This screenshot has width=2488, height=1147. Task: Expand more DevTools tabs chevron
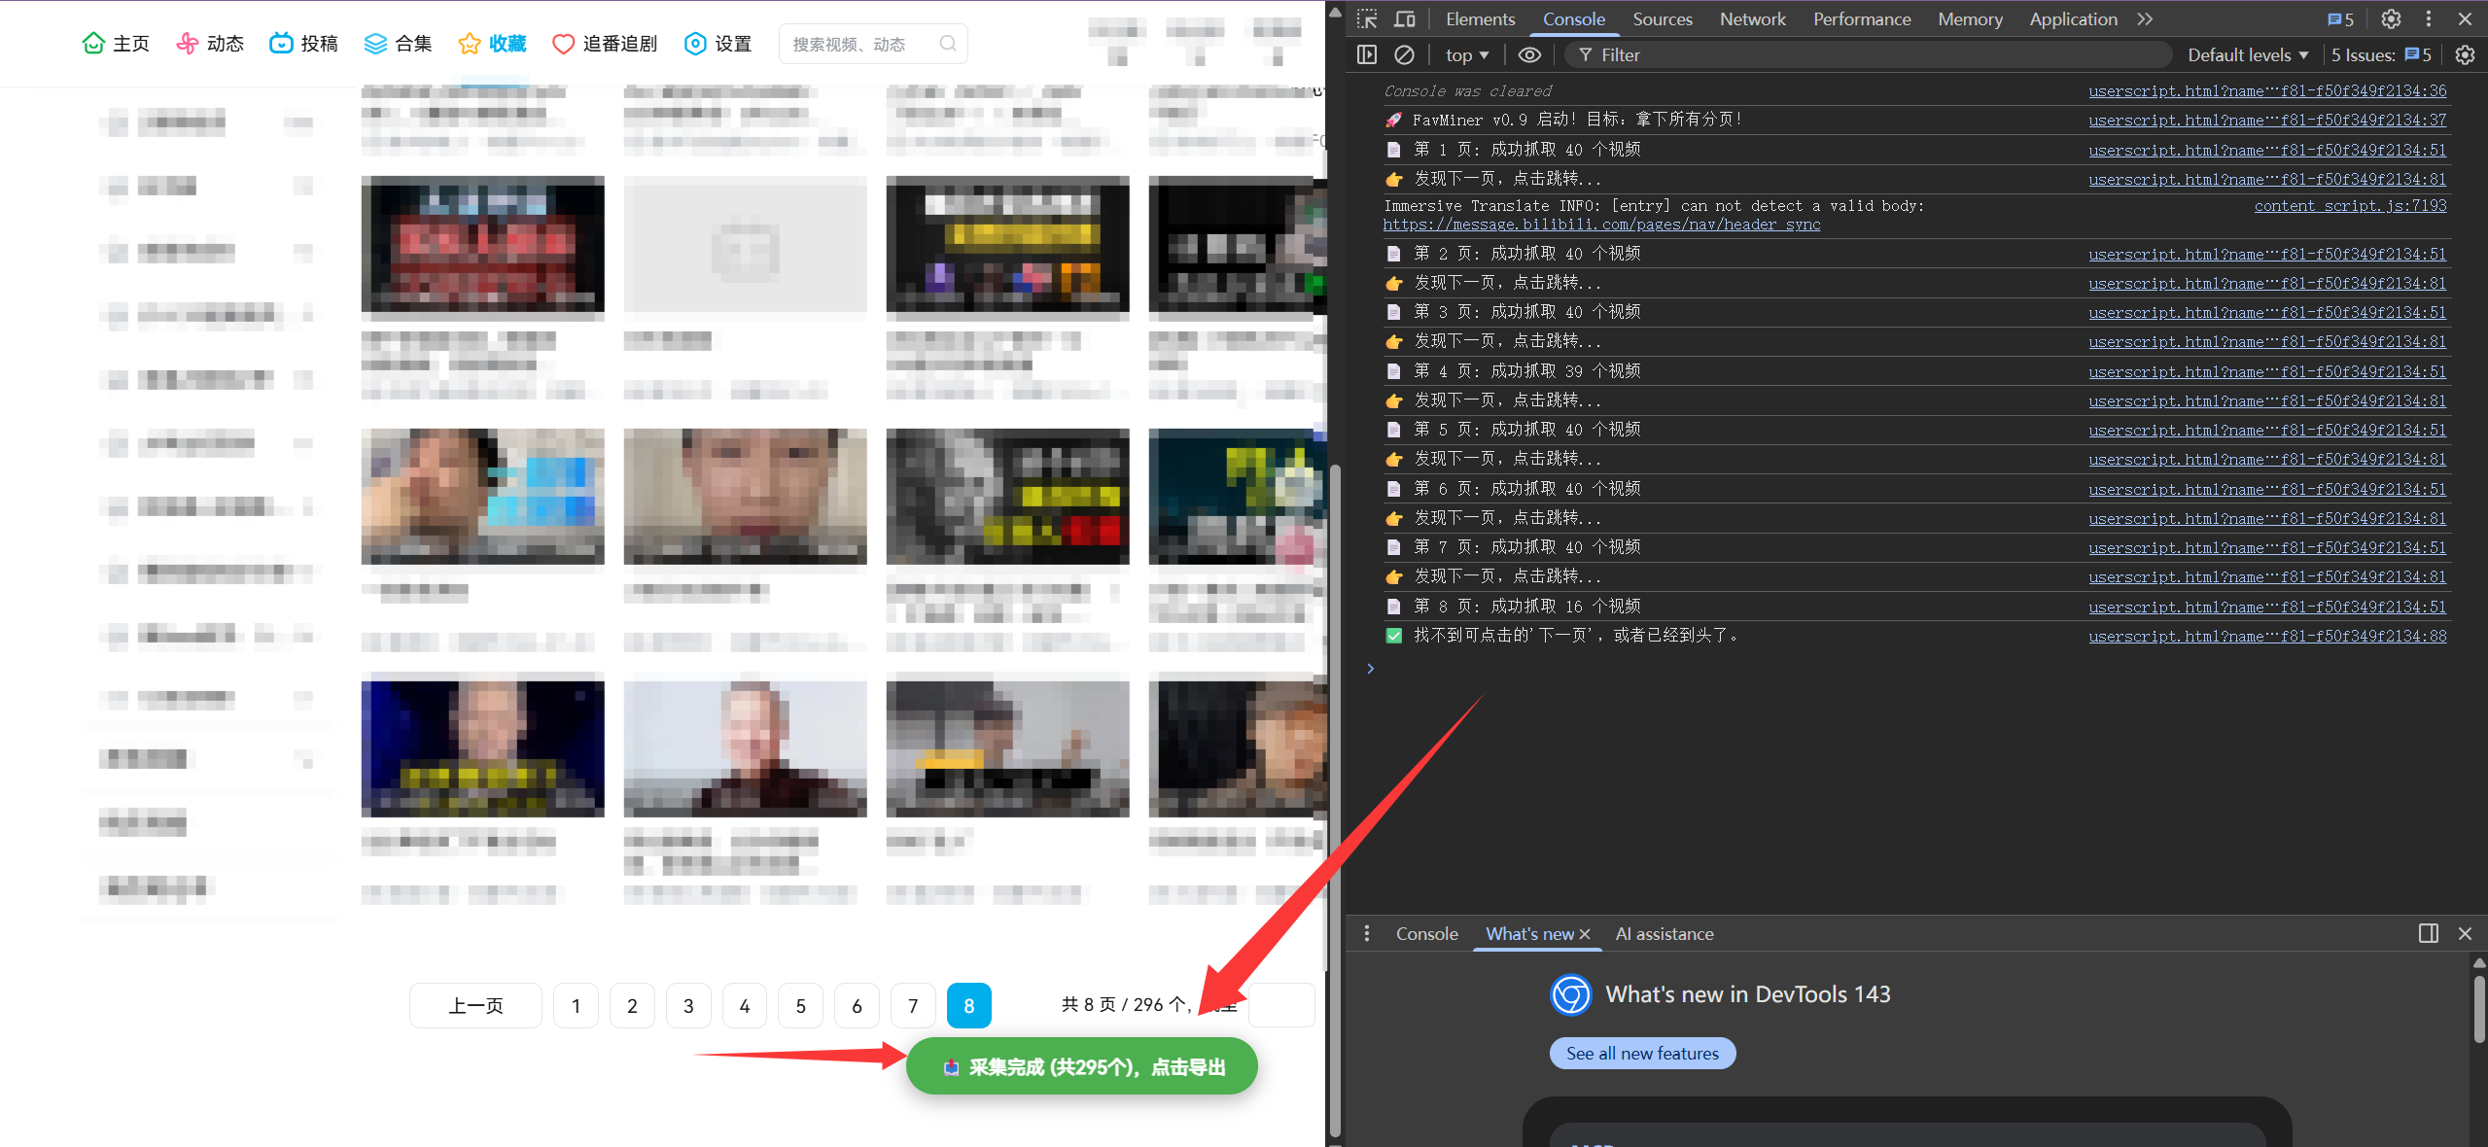coord(2145,19)
